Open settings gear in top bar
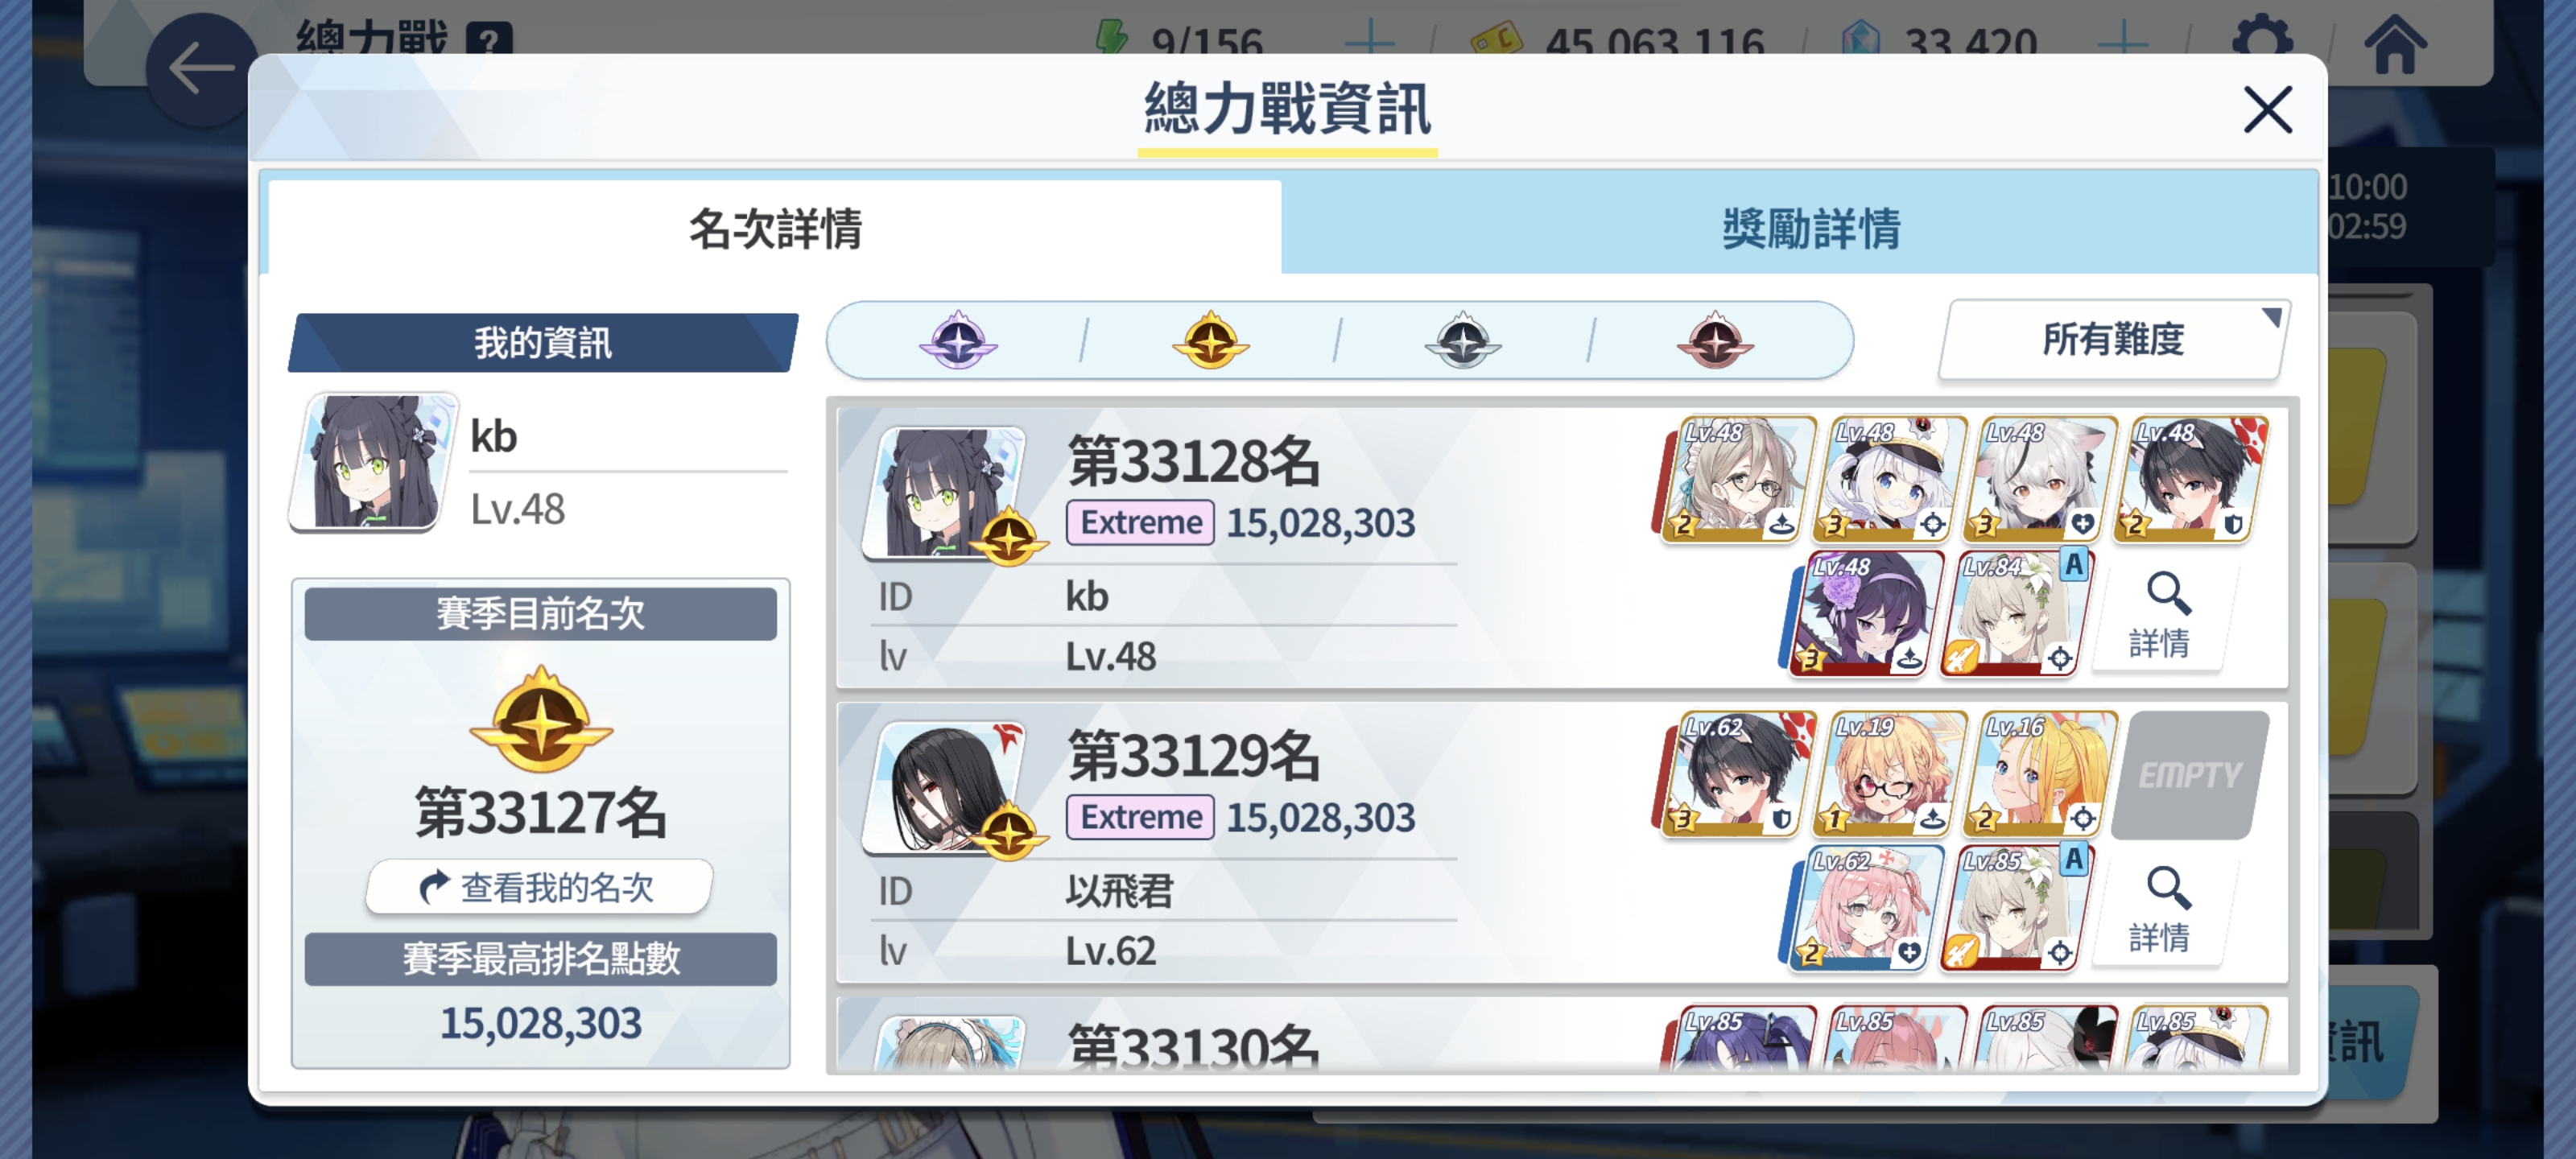Screen dimensions: 2576x1159 point(2261,40)
